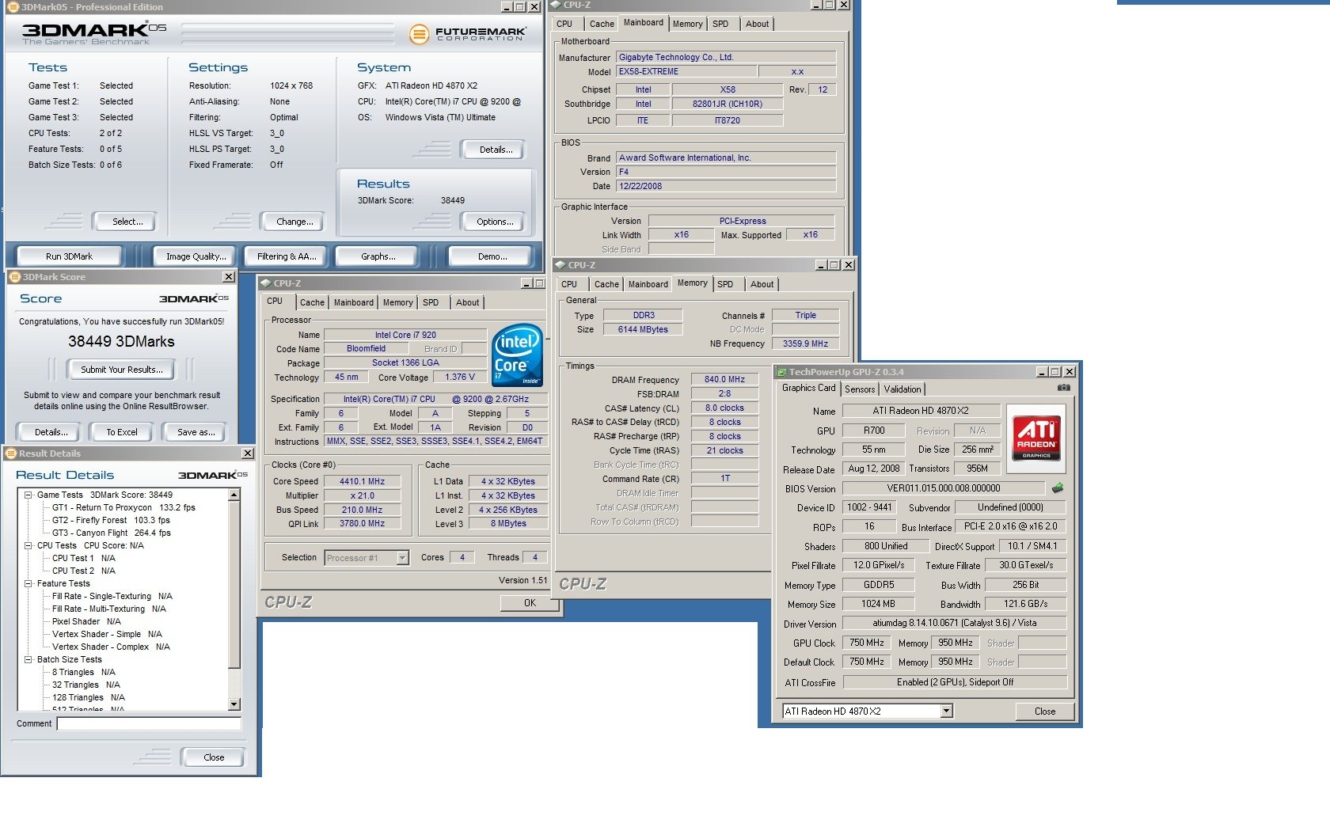Click the CPU-Z Memory window title icon
This screenshot has height=831, width=1330.
(x=560, y=265)
